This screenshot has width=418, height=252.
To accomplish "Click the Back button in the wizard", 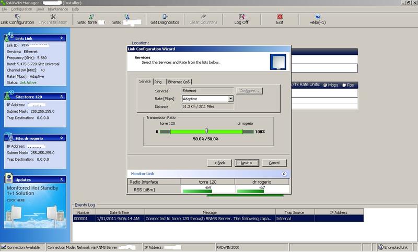I will point(219,163).
